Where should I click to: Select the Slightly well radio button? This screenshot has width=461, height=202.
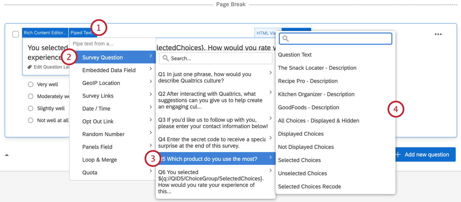coord(31,108)
